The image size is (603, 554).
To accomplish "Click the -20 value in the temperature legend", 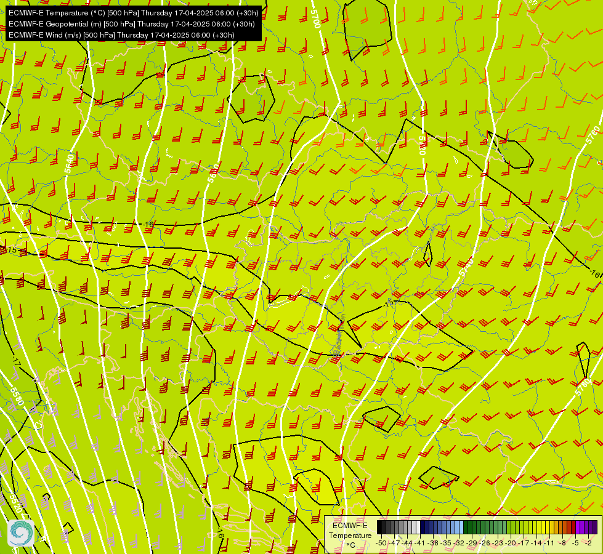I will click(511, 543).
